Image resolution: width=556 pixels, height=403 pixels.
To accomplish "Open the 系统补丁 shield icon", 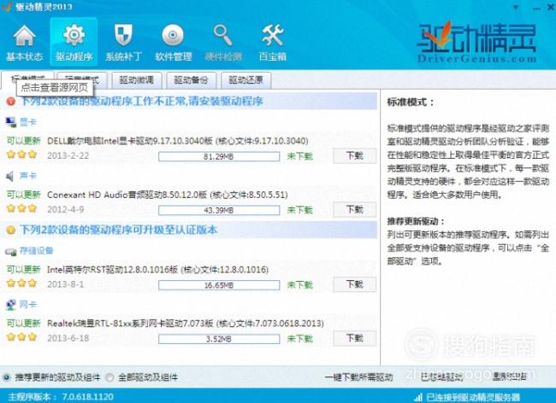I will tap(123, 35).
